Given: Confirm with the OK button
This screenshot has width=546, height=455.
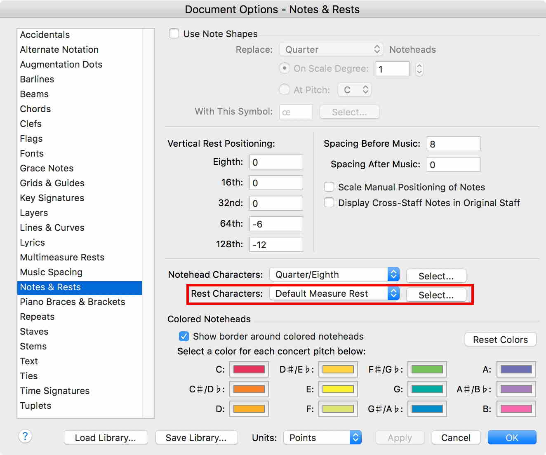Looking at the screenshot, I should 512,438.
